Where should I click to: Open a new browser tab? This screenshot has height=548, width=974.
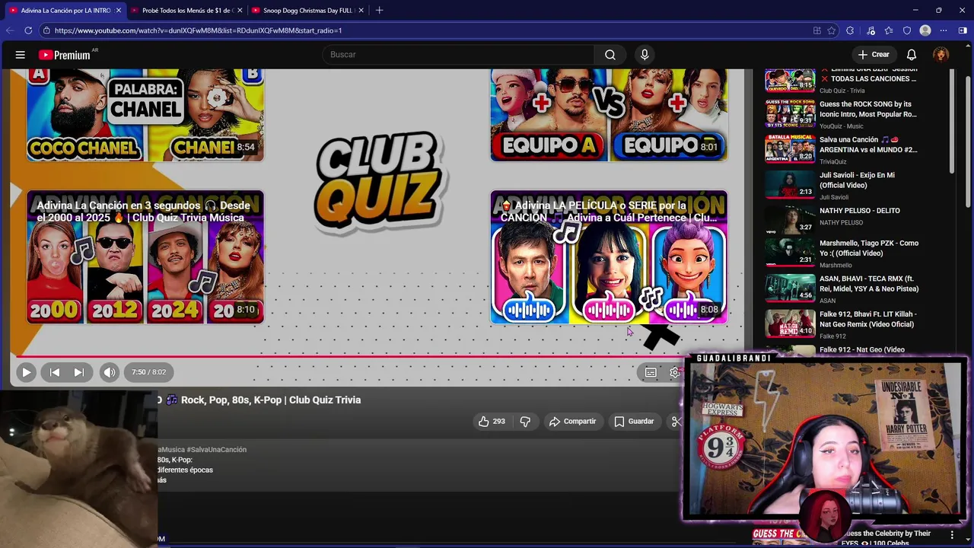click(379, 10)
